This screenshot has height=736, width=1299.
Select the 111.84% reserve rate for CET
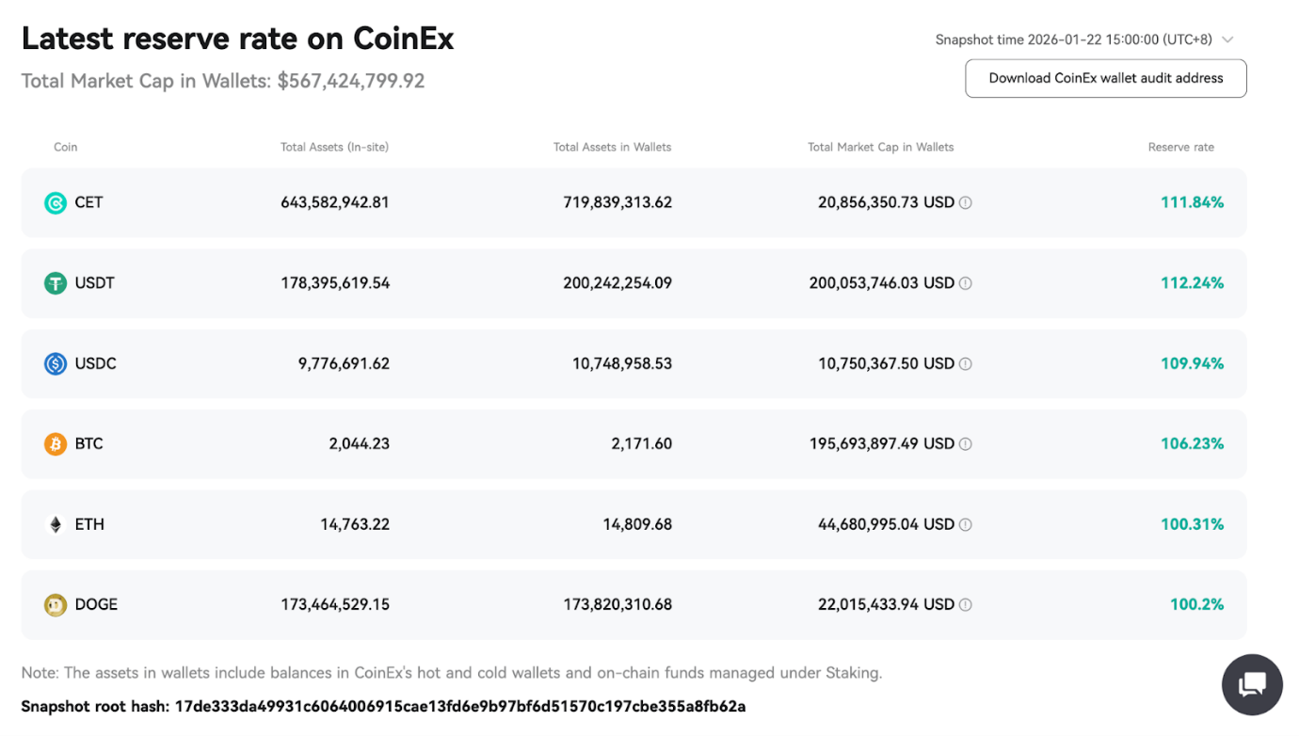(x=1192, y=202)
